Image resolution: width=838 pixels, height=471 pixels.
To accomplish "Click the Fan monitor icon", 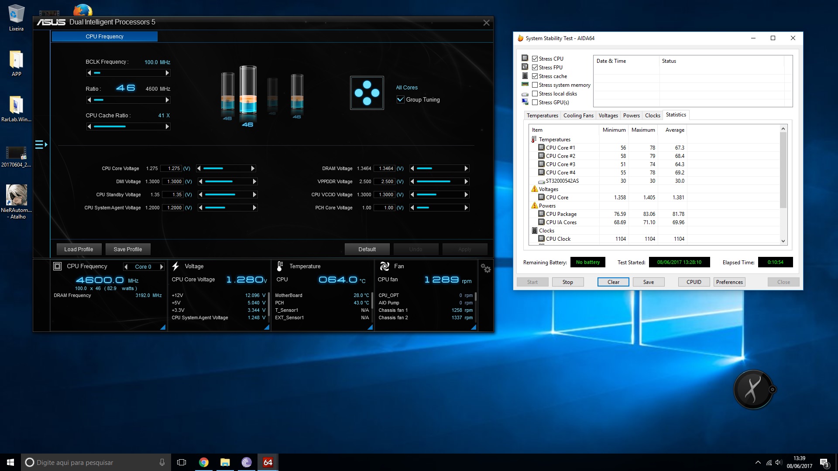I will [x=385, y=266].
